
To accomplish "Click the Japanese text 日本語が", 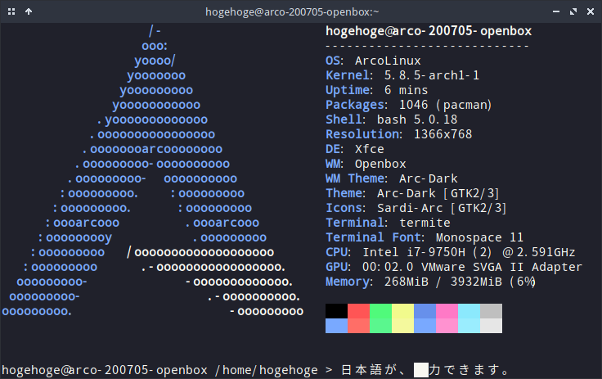I will click(x=369, y=370).
